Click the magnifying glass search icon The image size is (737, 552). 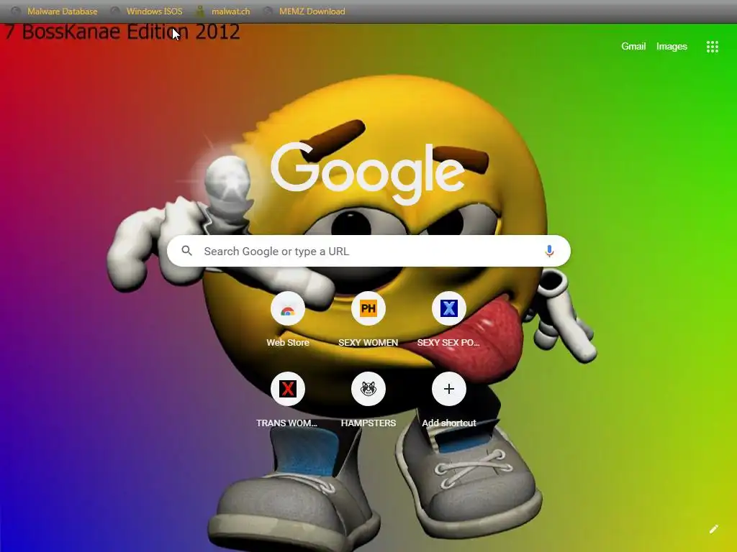point(186,251)
